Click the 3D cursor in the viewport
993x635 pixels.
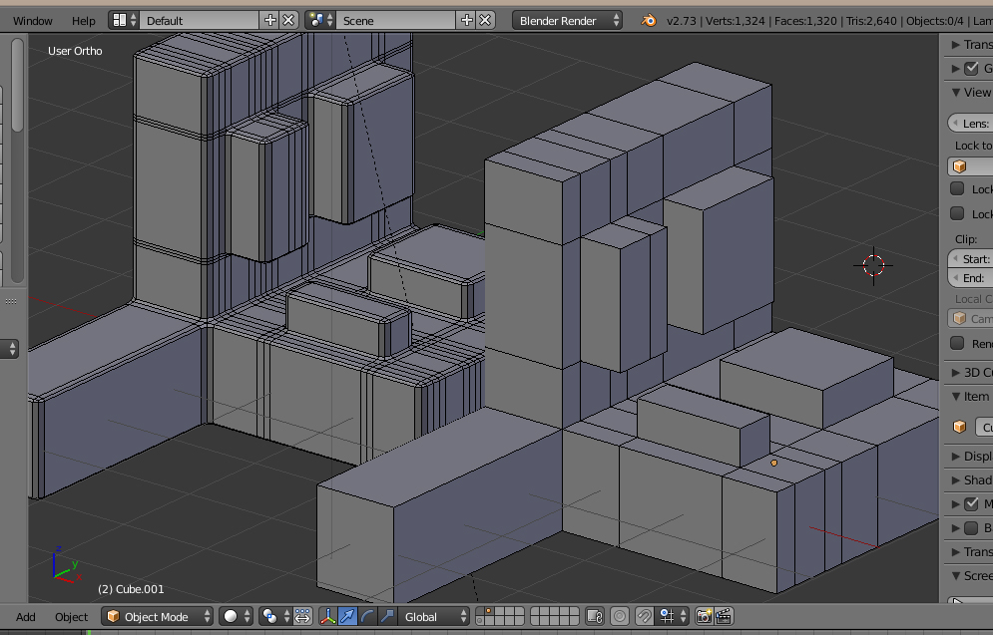[873, 265]
